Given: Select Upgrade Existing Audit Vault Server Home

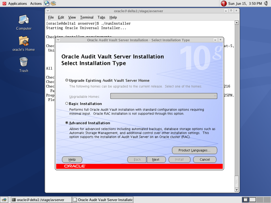Looking at the screenshot, I should pos(67,80).
